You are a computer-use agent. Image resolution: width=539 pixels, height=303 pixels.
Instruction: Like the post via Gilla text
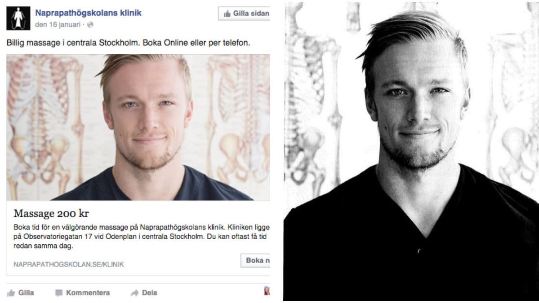point(26,293)
